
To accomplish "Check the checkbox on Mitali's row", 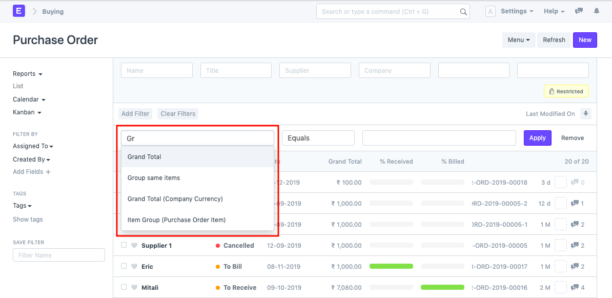I will pyautogui.click(x=124, y=287).
